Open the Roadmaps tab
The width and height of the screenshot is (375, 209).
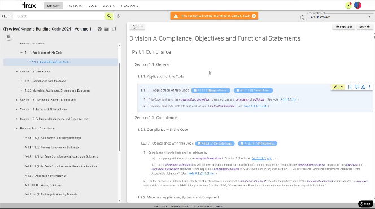coord(130,6)
